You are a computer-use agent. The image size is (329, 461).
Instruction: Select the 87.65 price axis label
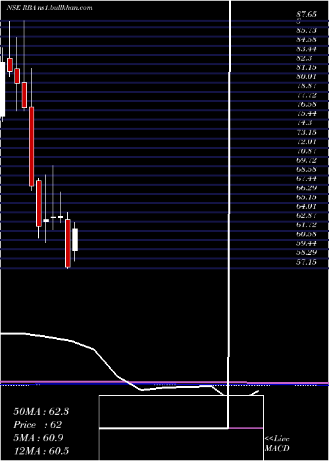pos(307,14)
